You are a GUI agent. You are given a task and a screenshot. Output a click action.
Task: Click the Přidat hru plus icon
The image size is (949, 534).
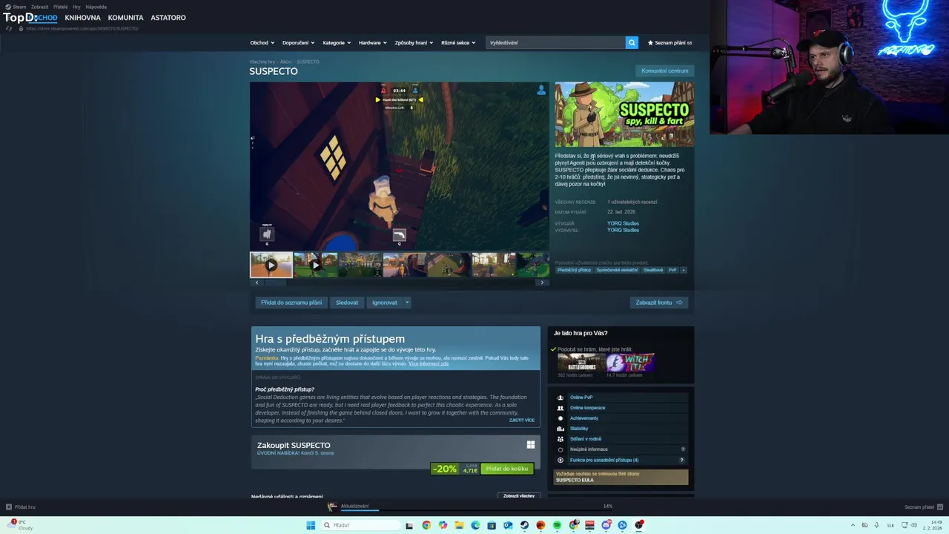coord(9,507)
